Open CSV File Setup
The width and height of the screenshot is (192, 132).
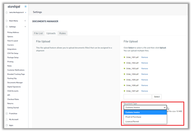(13, 53)
